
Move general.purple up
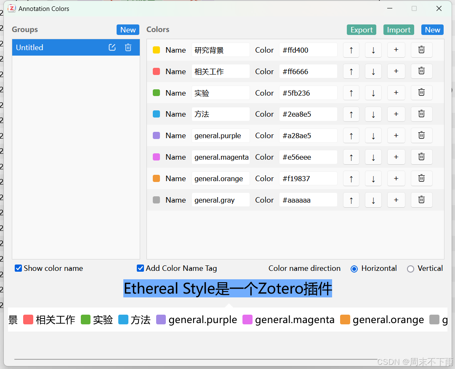tap(351, 136)
